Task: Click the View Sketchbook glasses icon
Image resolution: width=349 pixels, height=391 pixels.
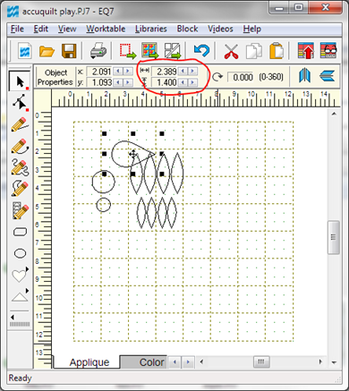Action: click(328, 51)
